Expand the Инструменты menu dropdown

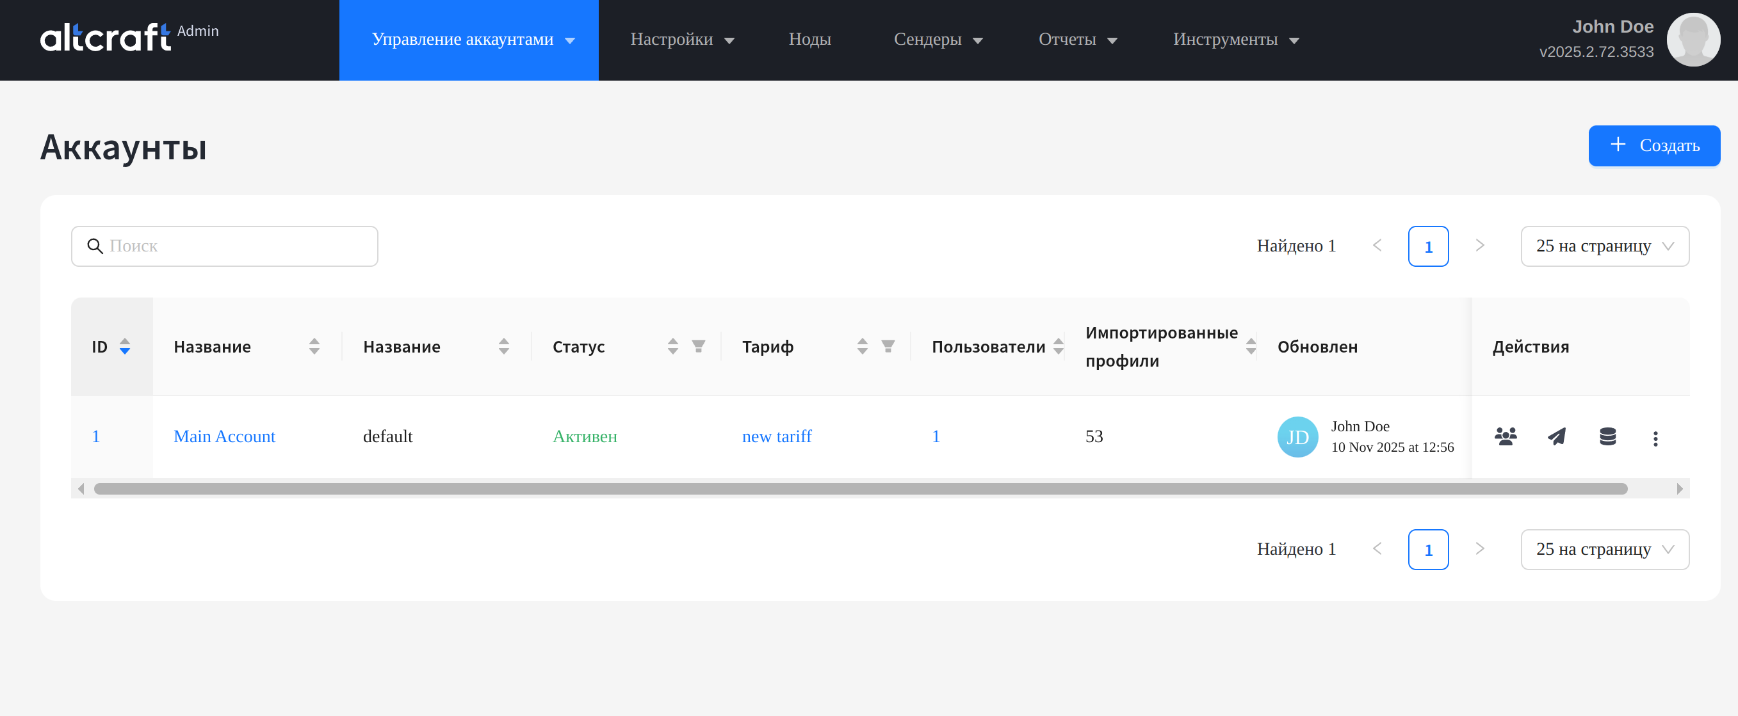(1235, 40)
